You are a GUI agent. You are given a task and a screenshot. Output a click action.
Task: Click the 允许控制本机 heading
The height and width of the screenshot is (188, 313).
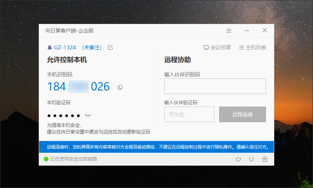67,60
